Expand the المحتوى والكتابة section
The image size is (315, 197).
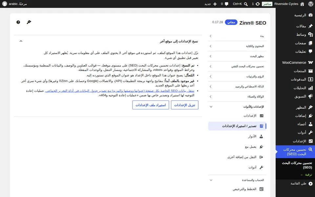click(x=237, y=46)
